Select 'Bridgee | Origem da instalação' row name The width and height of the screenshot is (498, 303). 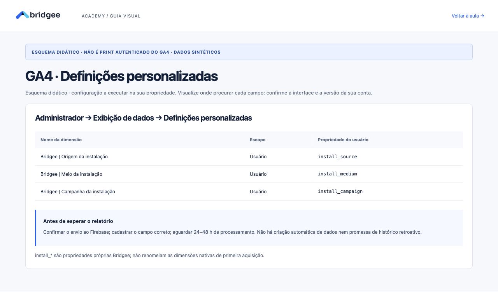pos(74,157)
